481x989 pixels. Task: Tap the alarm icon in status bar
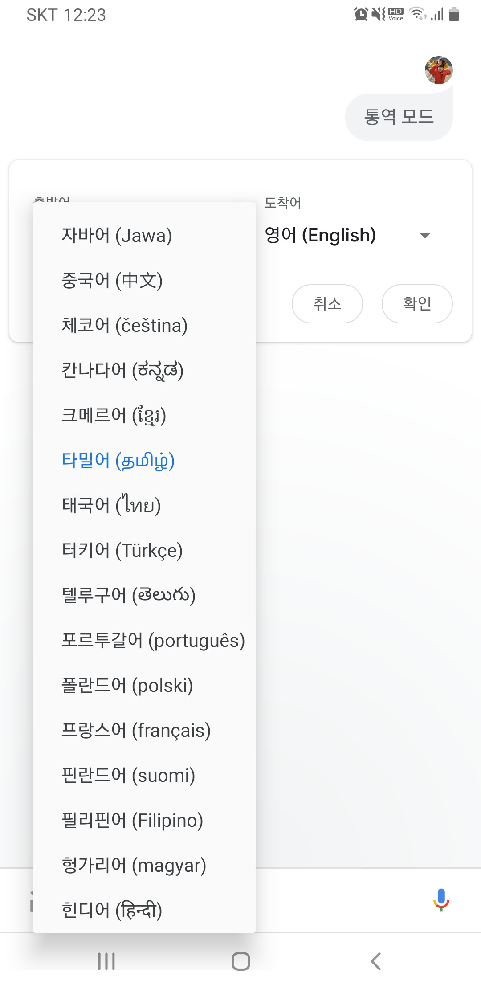click(x=361, y=14)
